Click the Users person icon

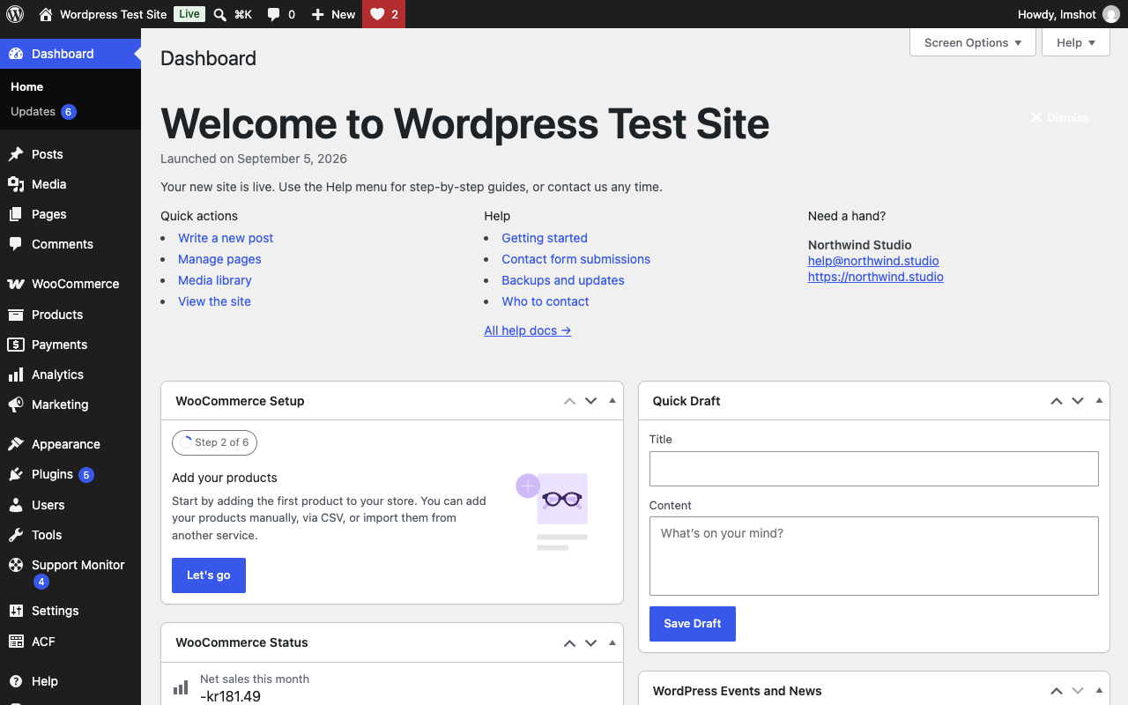[x=16, y=505]
